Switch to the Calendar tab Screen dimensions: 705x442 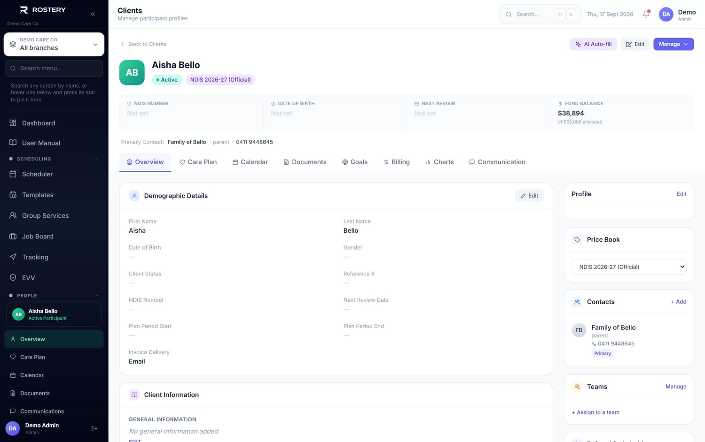pyautogui.click(x=250, y=162)
